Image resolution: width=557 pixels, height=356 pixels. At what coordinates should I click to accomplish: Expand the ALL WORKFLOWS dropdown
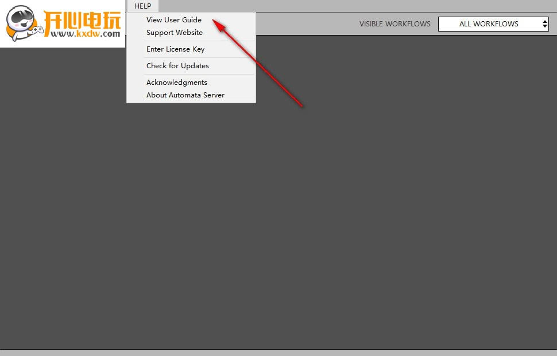tap(488, 24)
